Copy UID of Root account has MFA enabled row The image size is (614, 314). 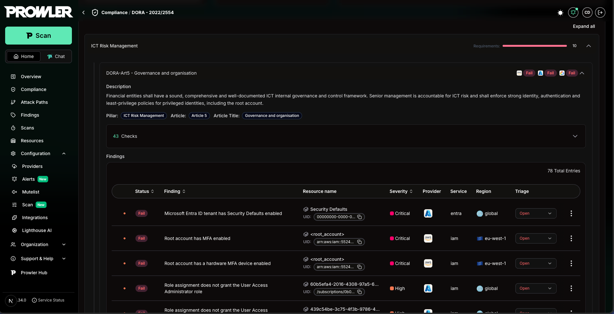pos(359,242)
